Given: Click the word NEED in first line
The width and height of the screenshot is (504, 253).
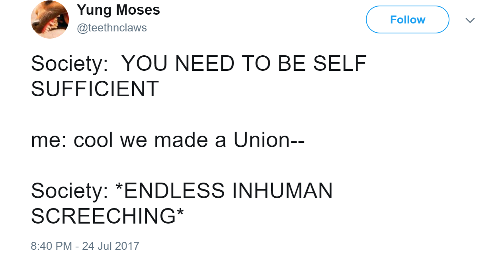Looking at the screenshot, I should [205, 63].
